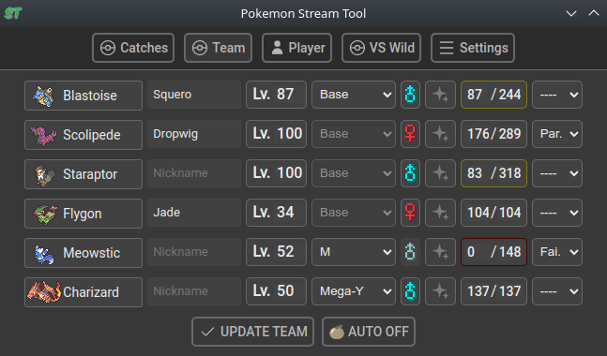
Task: Toggle Charizard's male gender icon
Action: 410,291
